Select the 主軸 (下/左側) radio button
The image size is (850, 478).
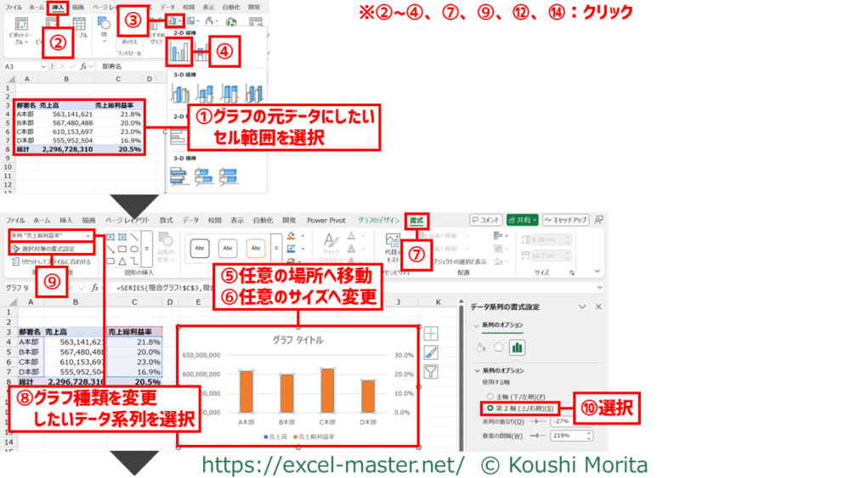click(490, 396)
